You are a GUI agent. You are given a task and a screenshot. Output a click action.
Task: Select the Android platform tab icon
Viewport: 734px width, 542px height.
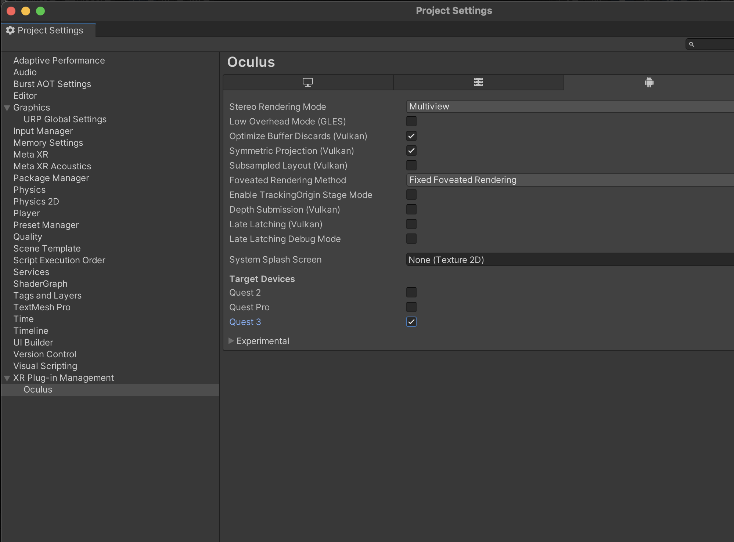[x=649, y=82]
